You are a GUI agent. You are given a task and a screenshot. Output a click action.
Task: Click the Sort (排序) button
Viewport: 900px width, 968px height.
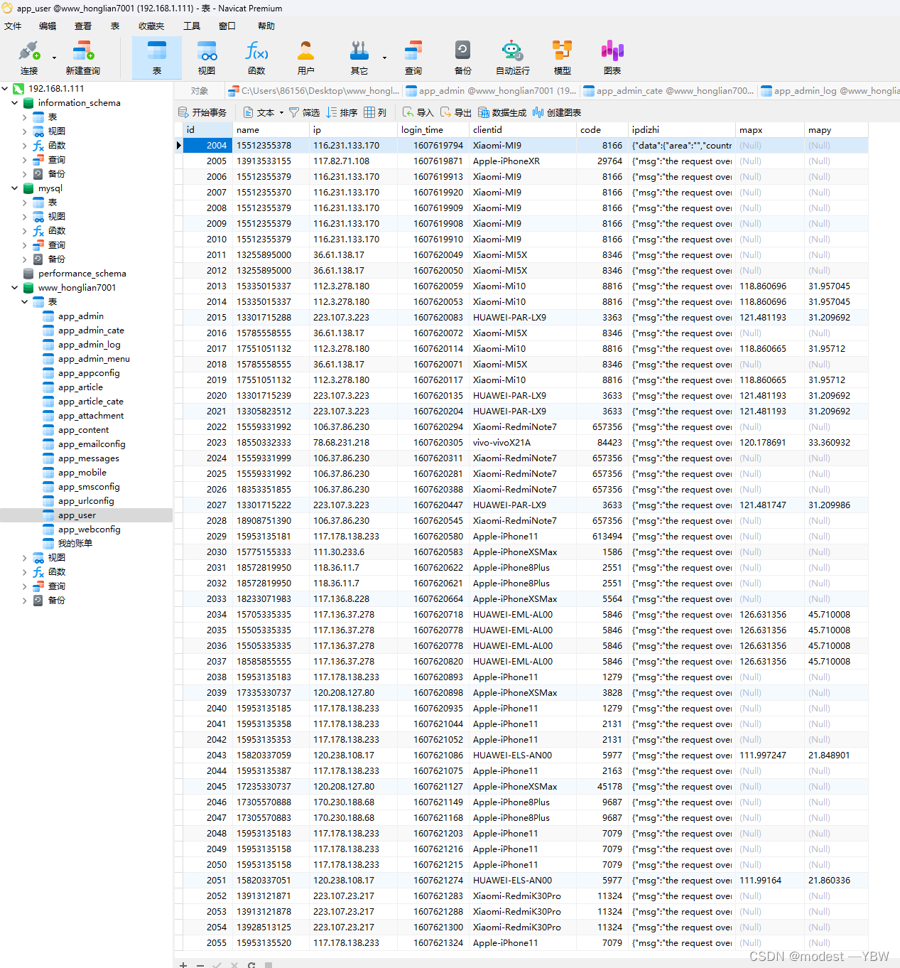click(342, 112)
